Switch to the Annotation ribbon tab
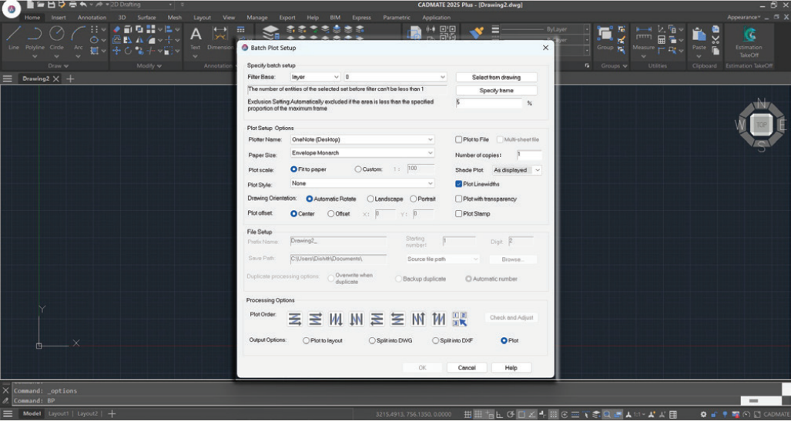 coord(92,17)
